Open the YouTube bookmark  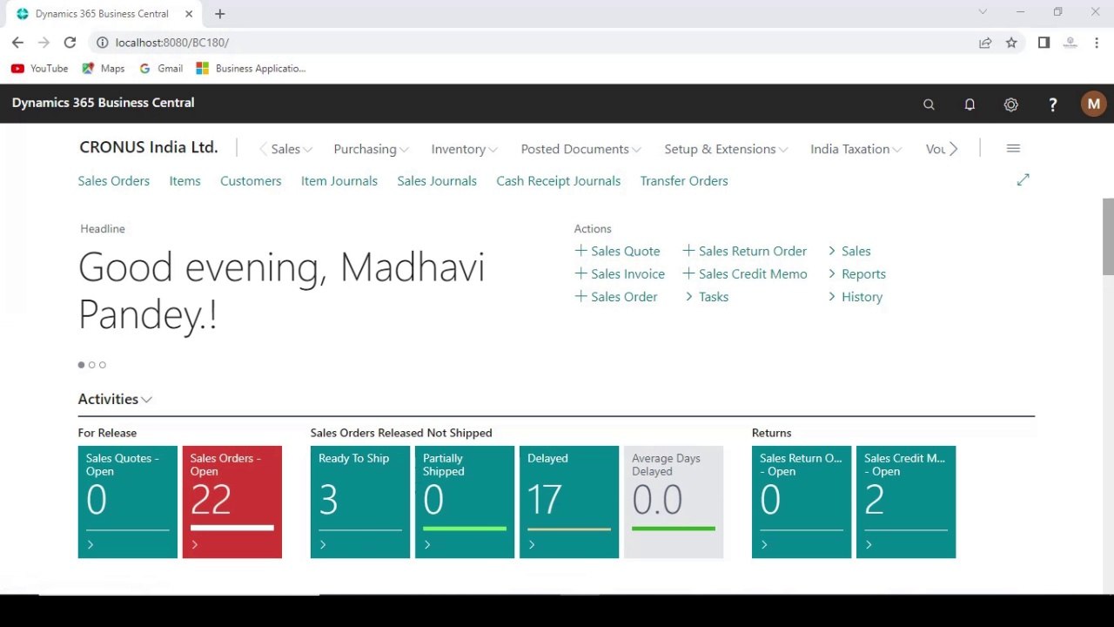(x=39, y=68)
